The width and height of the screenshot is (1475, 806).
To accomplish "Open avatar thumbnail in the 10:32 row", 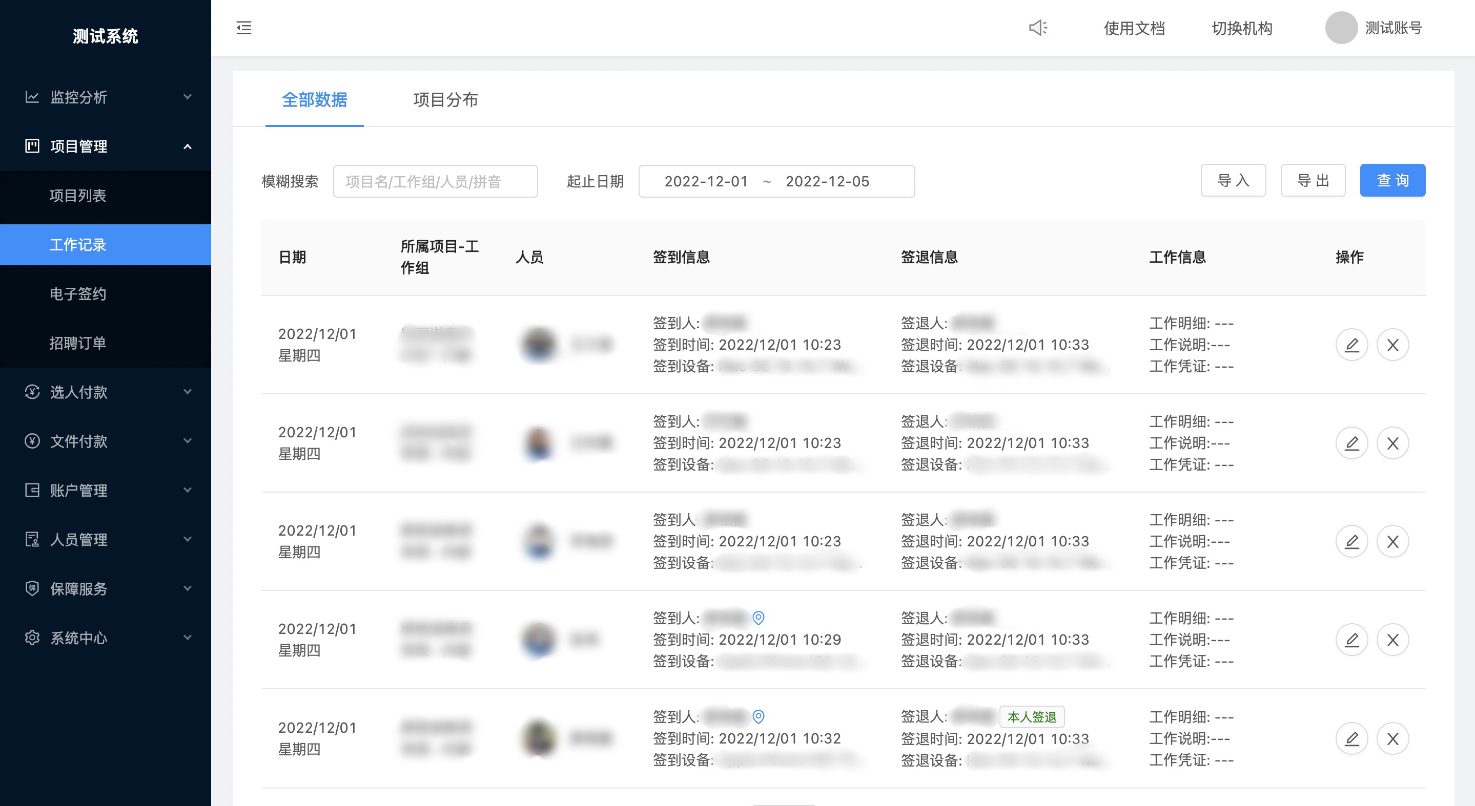I will (x=538, y=738).
